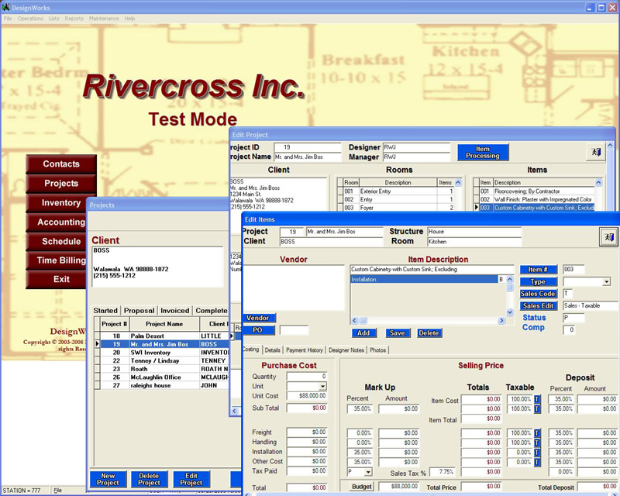The image size is (620, 496).
Task: Toggle the taxable T on the Item Cost row
Action: 537,399
